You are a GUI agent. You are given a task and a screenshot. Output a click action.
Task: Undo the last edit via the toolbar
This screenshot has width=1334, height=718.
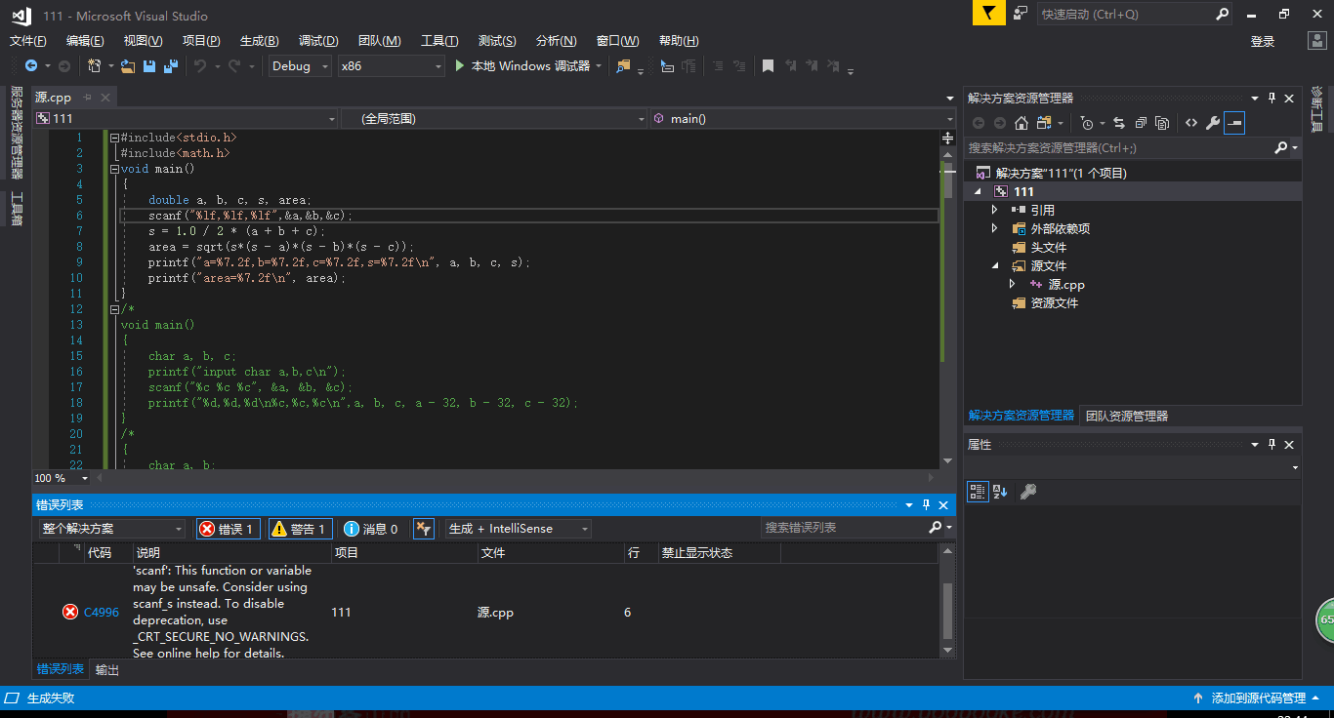200,66
